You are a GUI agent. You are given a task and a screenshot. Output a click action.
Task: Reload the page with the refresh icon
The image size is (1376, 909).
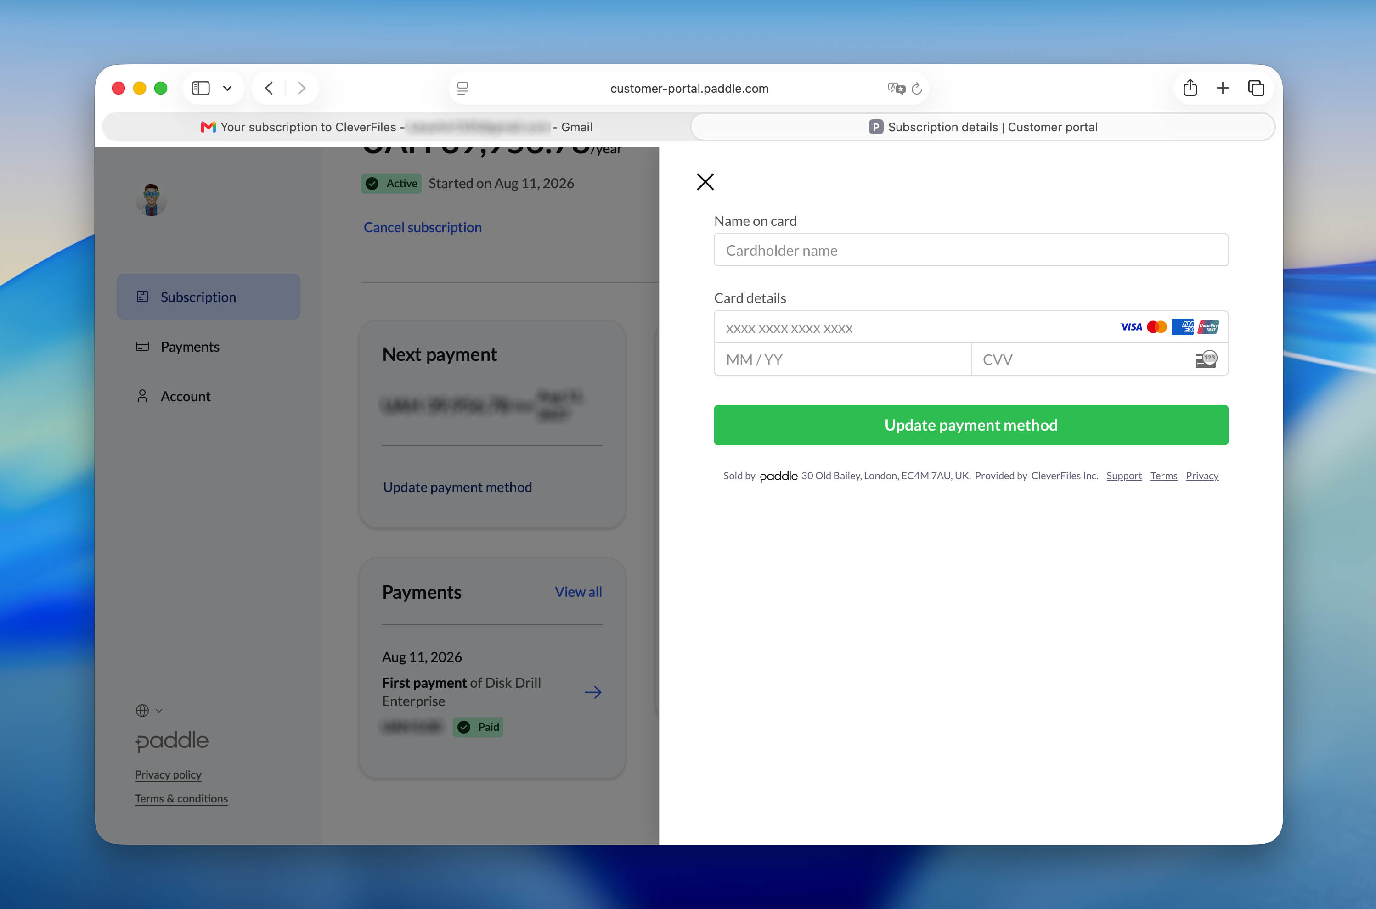tap(917, 88)
